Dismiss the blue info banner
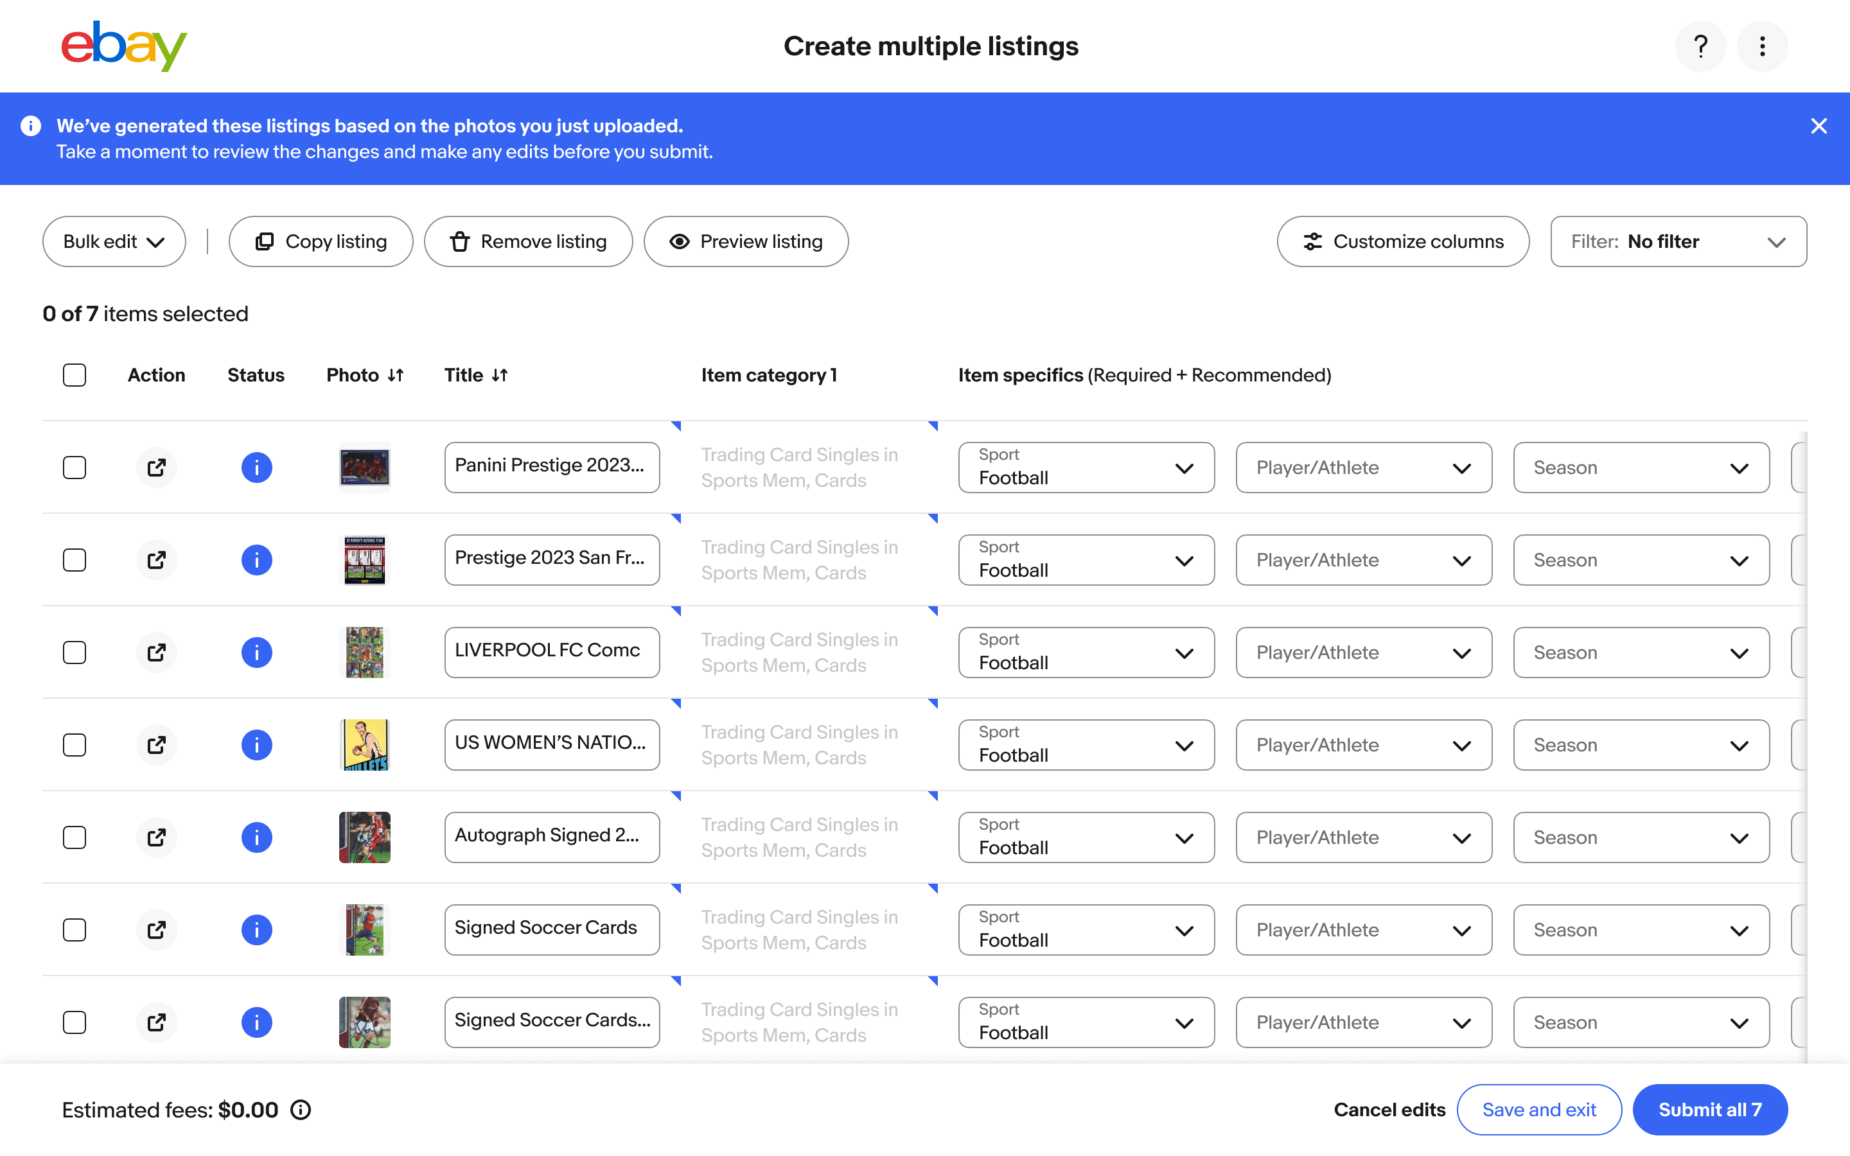The height and width of the screenshot is (1156, 1850). (1819, 126)
